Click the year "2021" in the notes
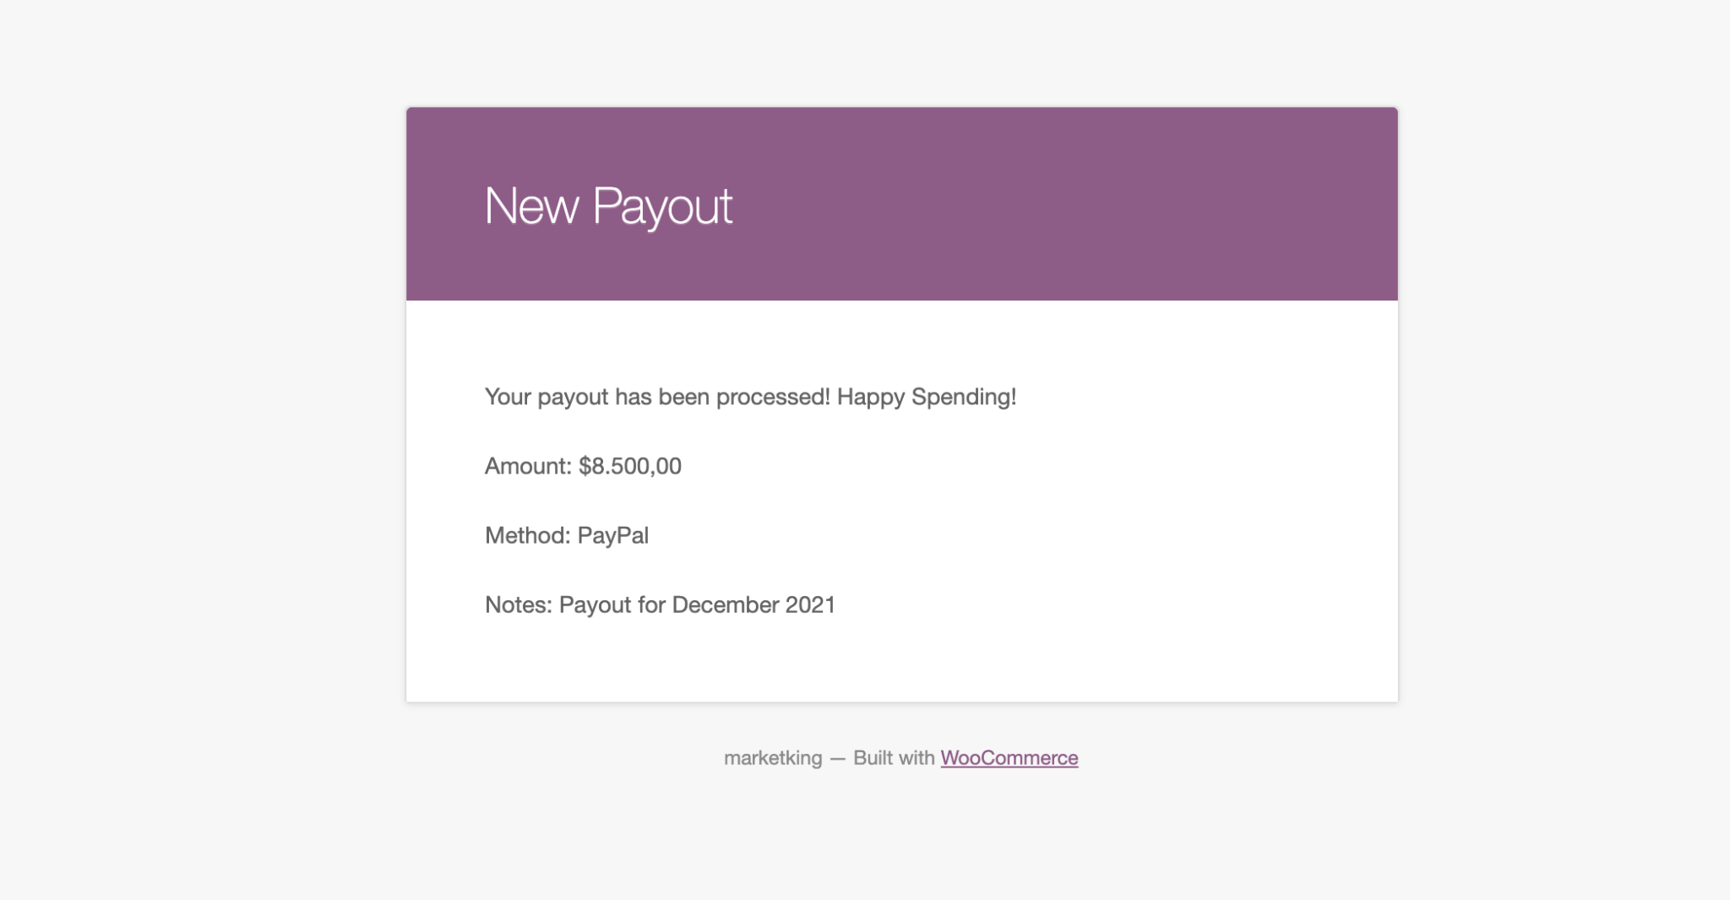This screenshot has height=900, width=1730. click(810, 605)
